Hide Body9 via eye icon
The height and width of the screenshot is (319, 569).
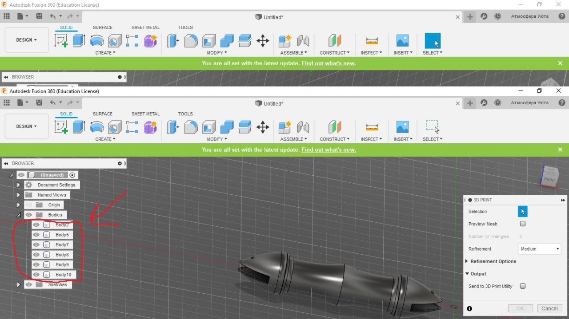[36, 264]
